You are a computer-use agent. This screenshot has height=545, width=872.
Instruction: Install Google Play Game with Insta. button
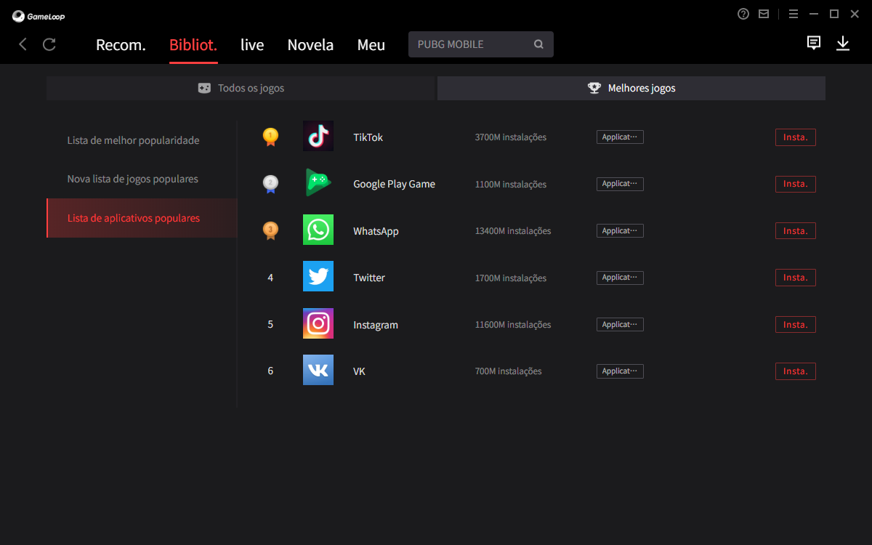coord(796,184)
